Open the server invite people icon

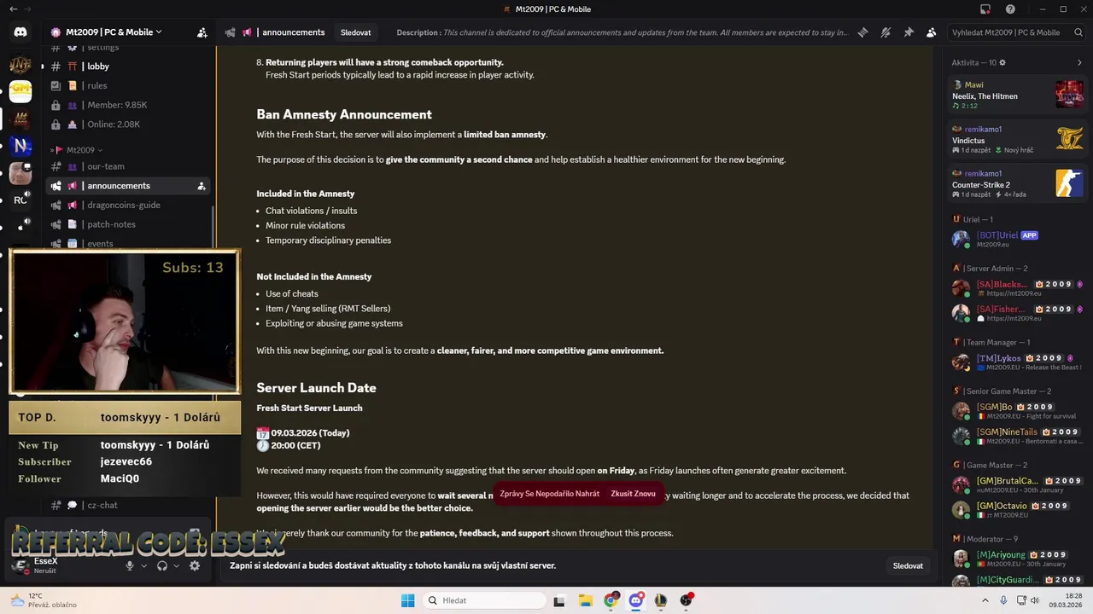(x=202, y=32)
